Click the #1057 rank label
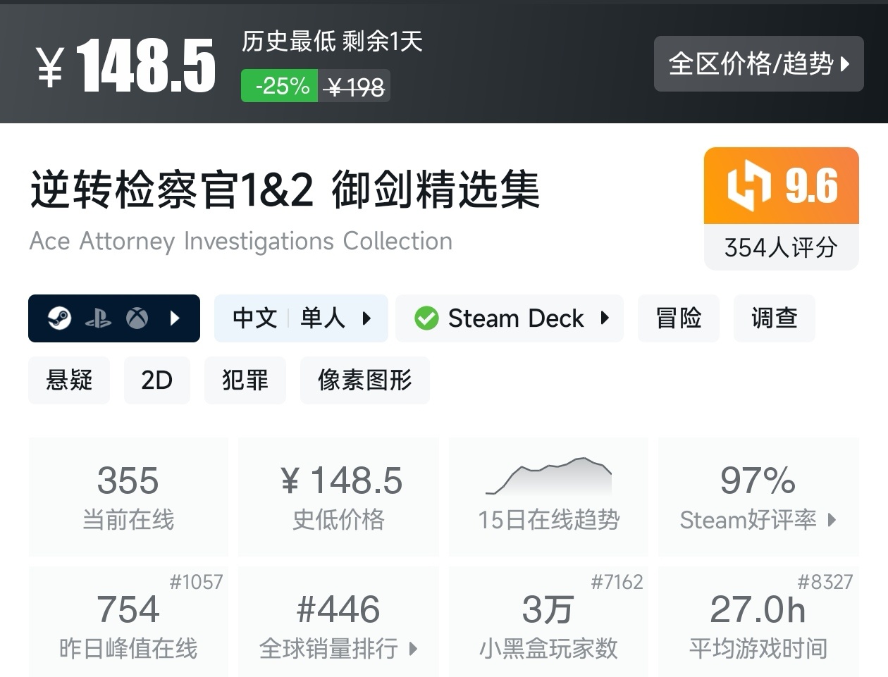Viewport: 888px width, 677px height. pos(196,582)
